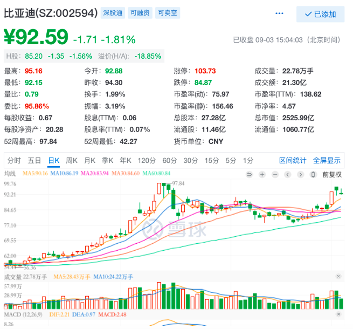353x329 pixels.
Task: Open 全屏显示 fullscreen chart view
Action: pos(327,161)
